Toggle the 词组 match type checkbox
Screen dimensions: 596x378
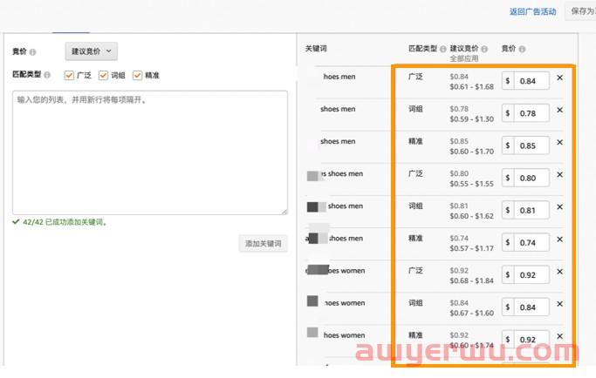103,75
